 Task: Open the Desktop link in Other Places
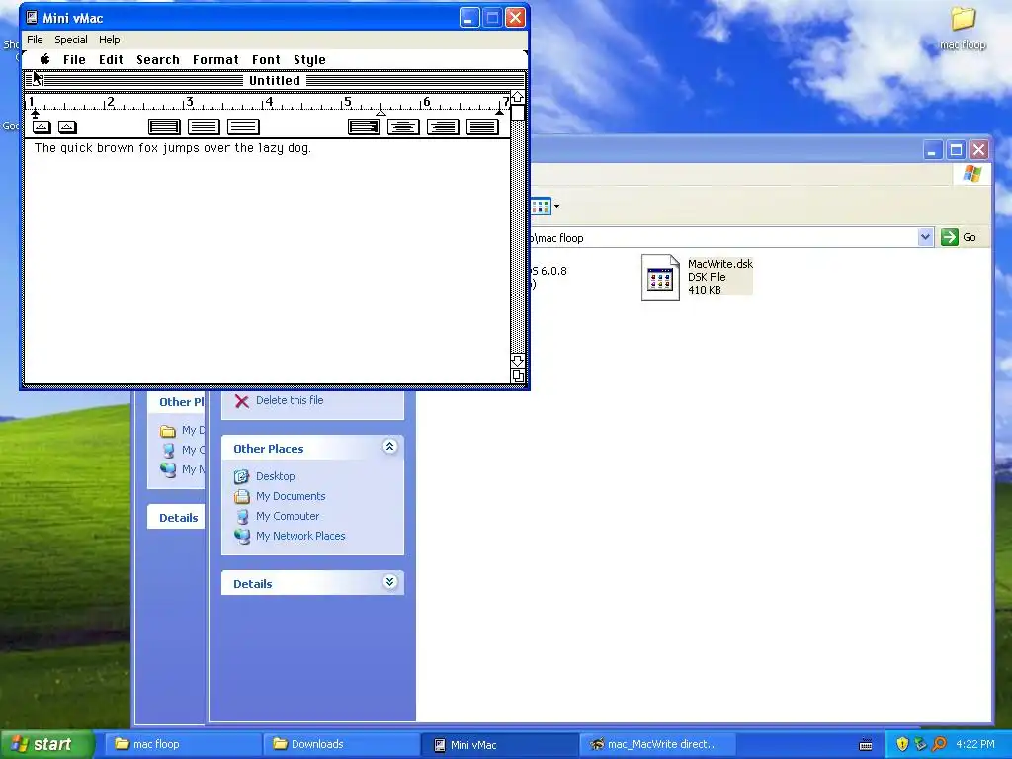276,476
